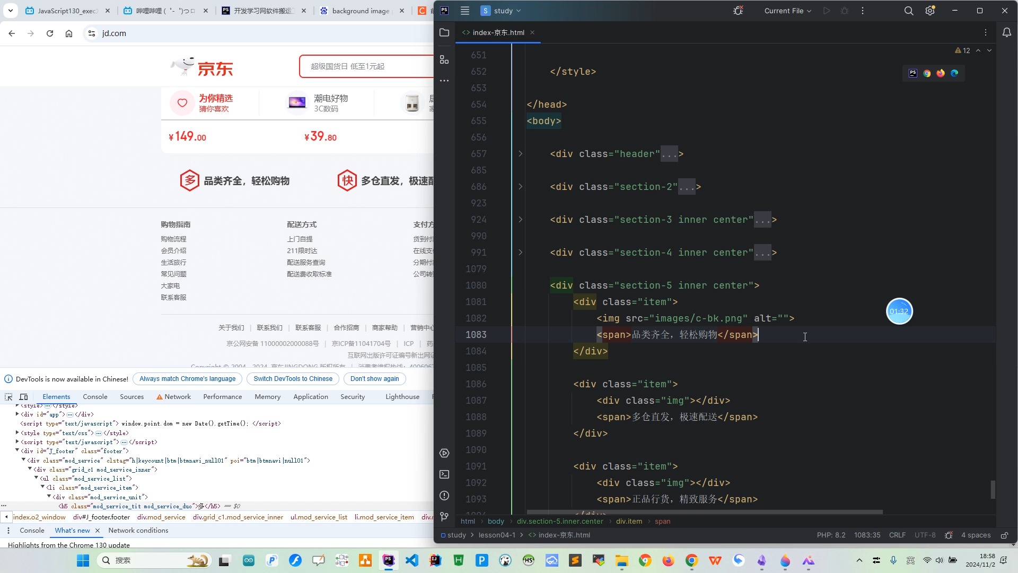Screen dimensions: 1018x573
Task: Open DevTools Performance tab
Action: click(222, 397)
